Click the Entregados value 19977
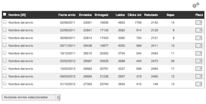Image resolution: width=206 pixels, height=104 pixels. pos(104,46)
